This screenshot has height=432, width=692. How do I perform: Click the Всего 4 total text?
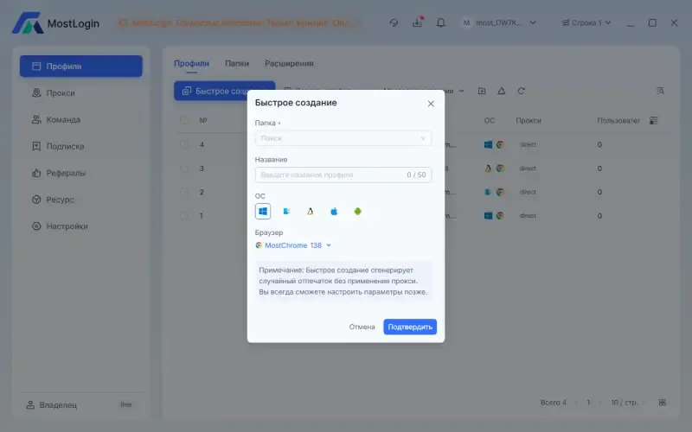coord(554,403)
